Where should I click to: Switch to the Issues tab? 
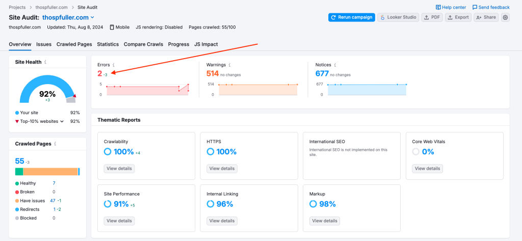[x=44, y=44]
